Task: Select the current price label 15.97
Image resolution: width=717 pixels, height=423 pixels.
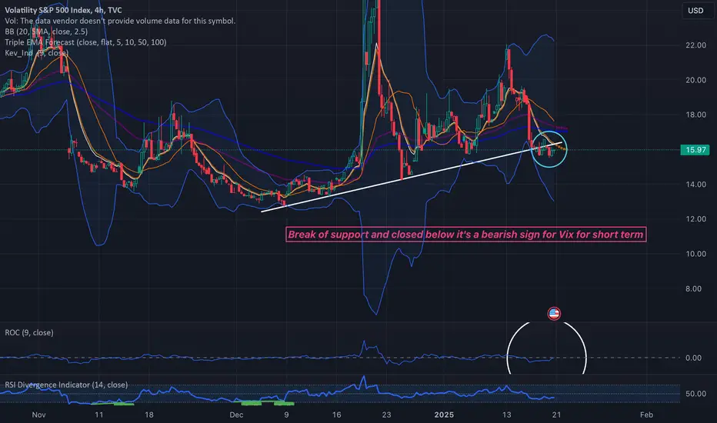Action: (x=695, y=149)
